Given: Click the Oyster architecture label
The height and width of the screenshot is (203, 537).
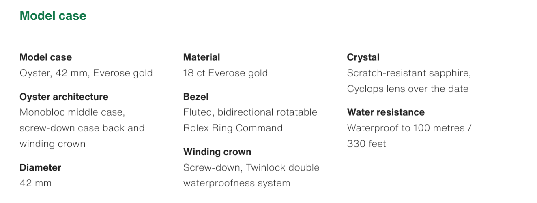Looking at the screenshot, I should coord(64,97).
